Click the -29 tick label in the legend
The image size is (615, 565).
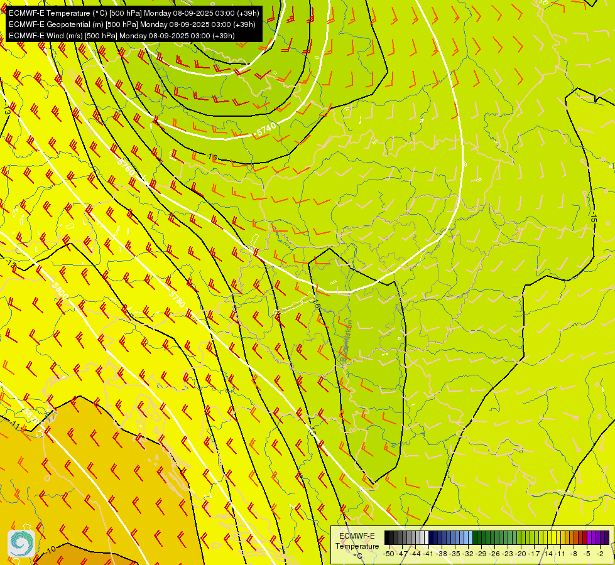tap(482, 554)
